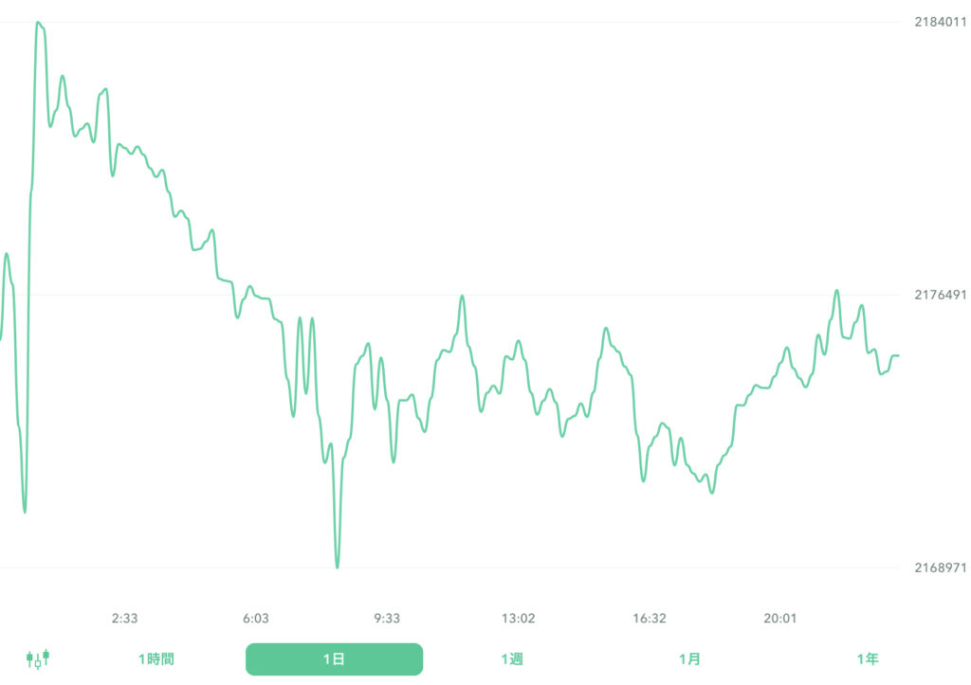Screen dimensions: 971x685
Task: Click the 2:33 time axis label
Action: pyautogui.click(x=124, y=619)
